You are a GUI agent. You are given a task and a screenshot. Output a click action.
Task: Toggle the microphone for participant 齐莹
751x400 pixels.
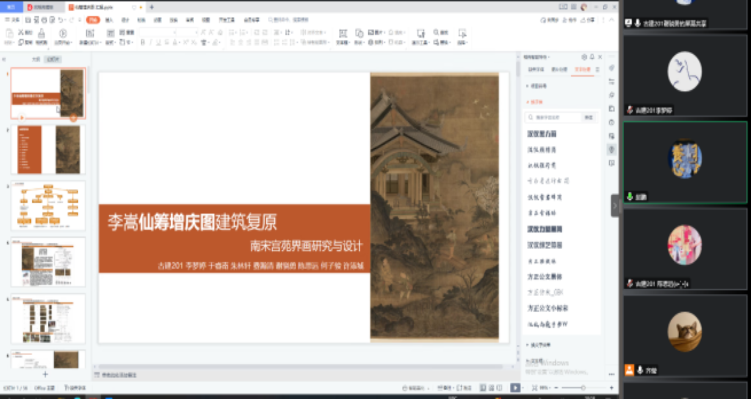point(640,370)
